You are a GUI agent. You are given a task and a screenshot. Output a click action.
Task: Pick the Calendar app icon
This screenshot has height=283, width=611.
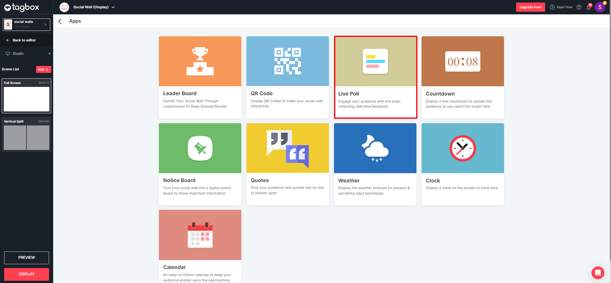coord(200,235)
